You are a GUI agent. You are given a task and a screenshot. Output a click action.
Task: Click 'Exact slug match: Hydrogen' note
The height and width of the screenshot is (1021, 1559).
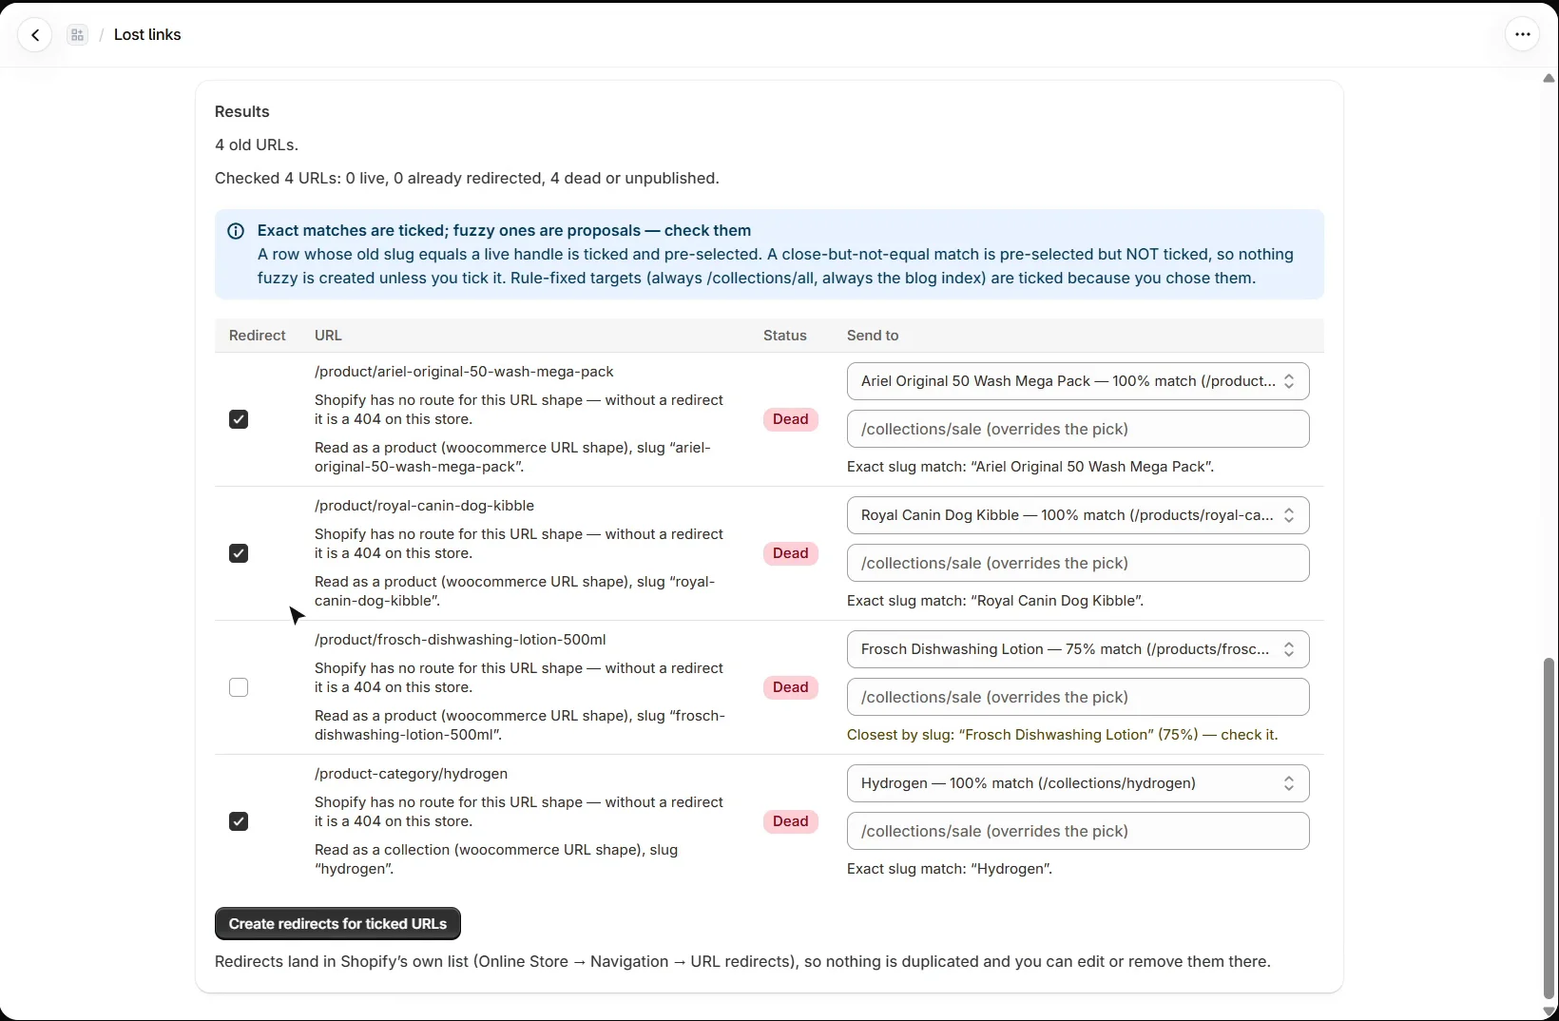[949, 869]
